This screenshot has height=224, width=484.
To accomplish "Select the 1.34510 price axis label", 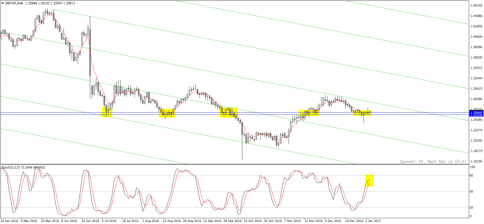I will click(x=476, y=68).
